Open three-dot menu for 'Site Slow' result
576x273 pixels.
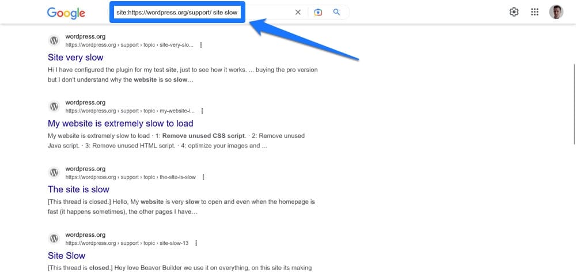(x=196, y=244)
